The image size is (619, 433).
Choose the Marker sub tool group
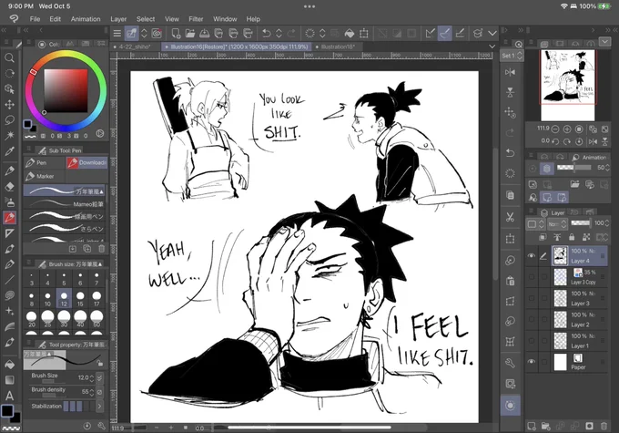[44, 176]
